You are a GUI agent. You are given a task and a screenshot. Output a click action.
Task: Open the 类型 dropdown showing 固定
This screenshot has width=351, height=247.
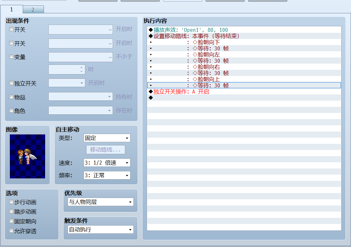pos(107,138)
